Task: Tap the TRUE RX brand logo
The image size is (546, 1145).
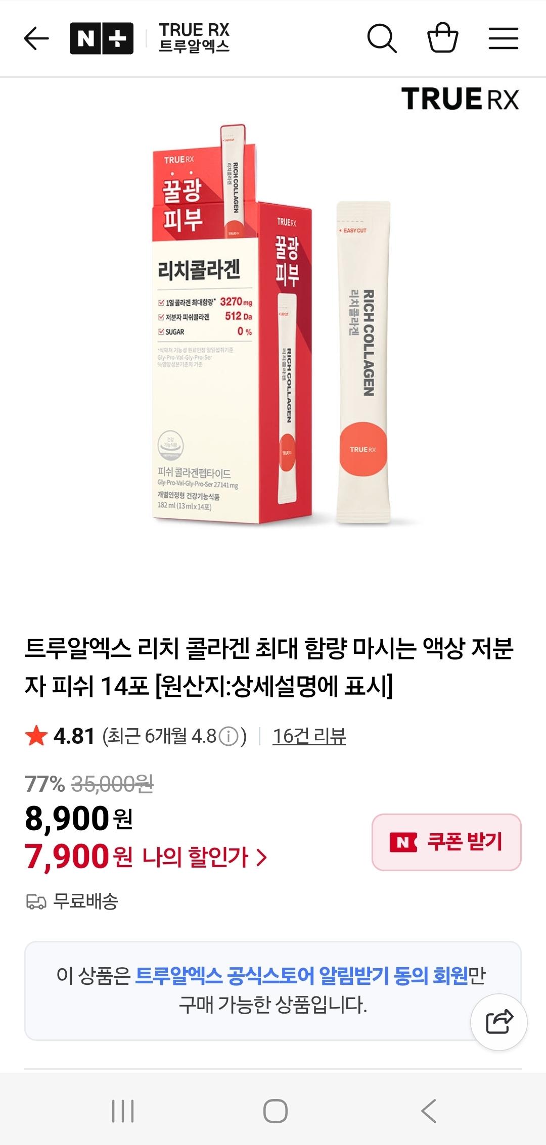Action: [x=460, y=99]
